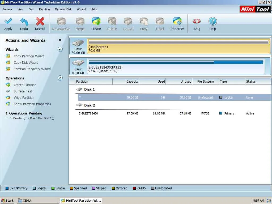Collapse the Operations section
This screenshot has width=272, height=204.
pyautogui.click(x=60, y=78)
